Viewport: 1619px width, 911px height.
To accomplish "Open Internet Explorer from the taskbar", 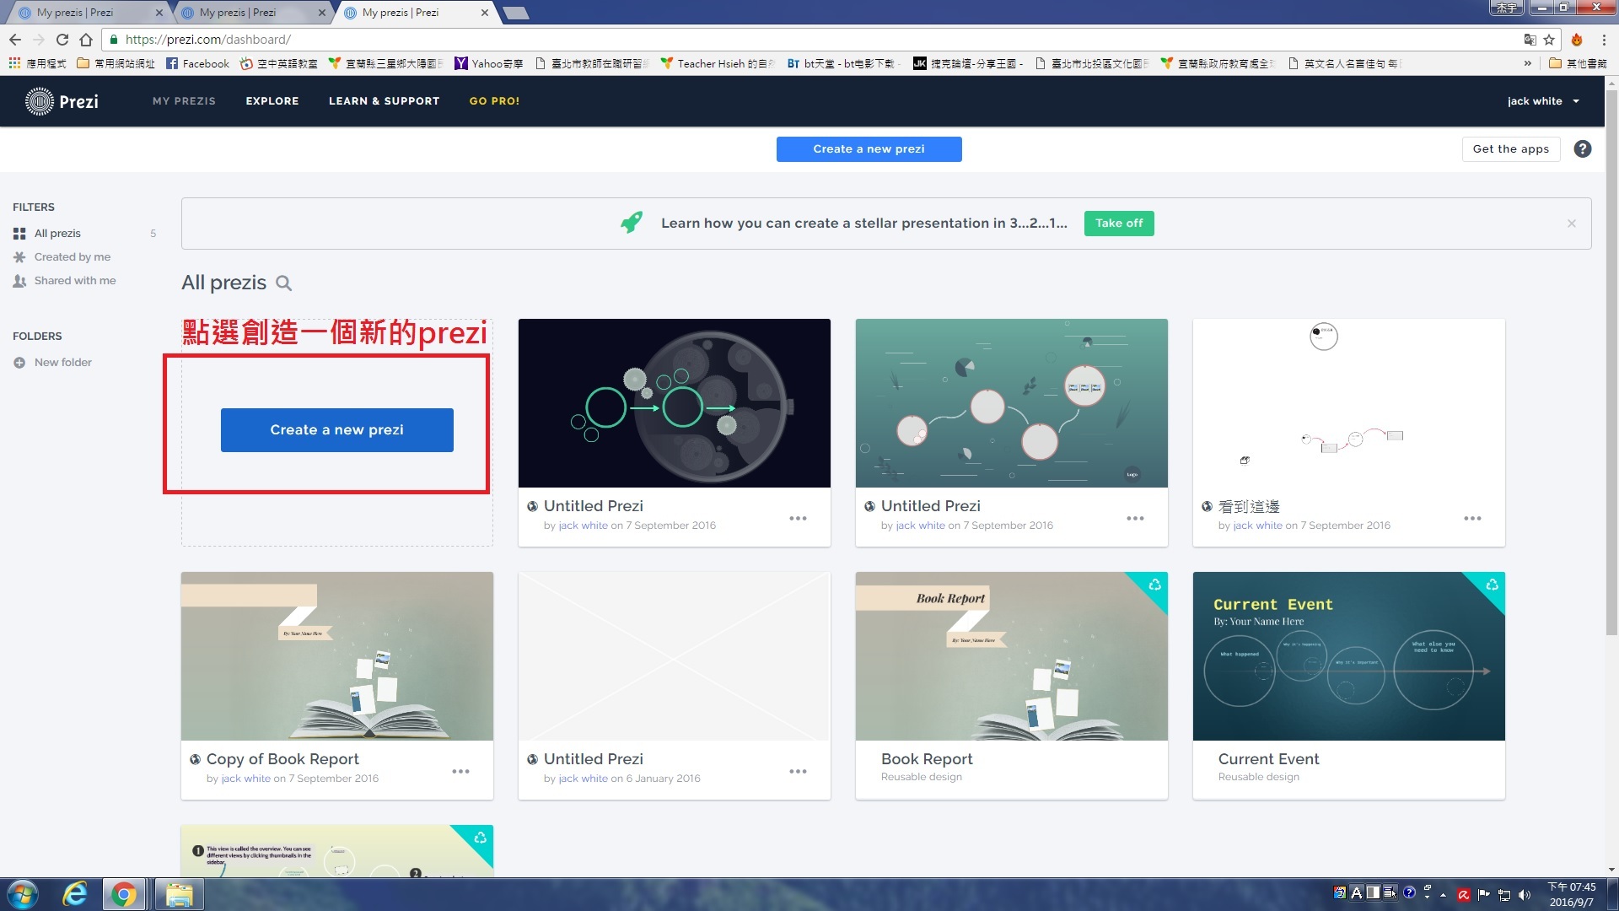I will click(x=75, y=894).
